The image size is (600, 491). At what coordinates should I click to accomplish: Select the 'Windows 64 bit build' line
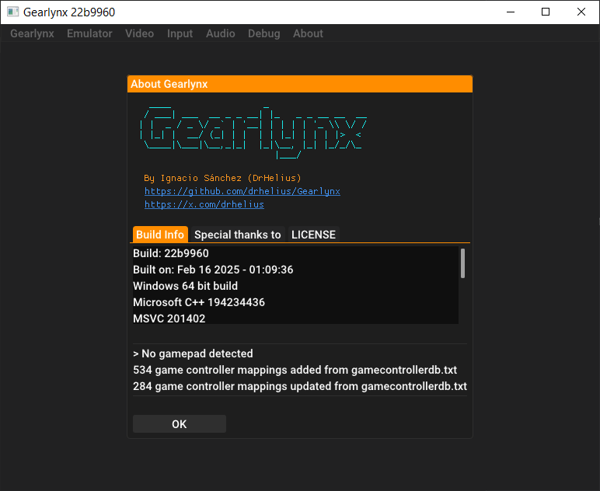click(185, 286)
